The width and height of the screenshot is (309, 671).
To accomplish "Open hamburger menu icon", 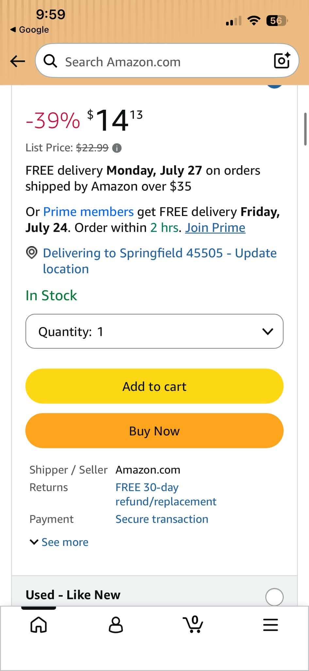I will 270,625.
